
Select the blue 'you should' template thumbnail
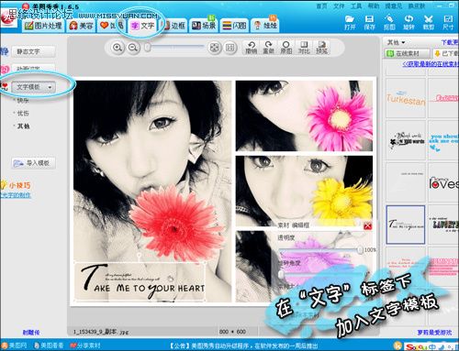pyautogui.click(x=443, y=140)
